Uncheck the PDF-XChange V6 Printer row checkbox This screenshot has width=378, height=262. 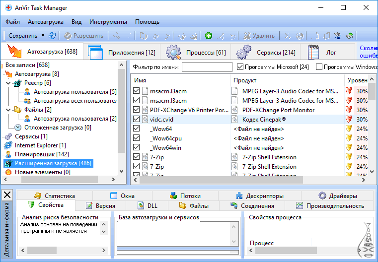tap(136, 110)
